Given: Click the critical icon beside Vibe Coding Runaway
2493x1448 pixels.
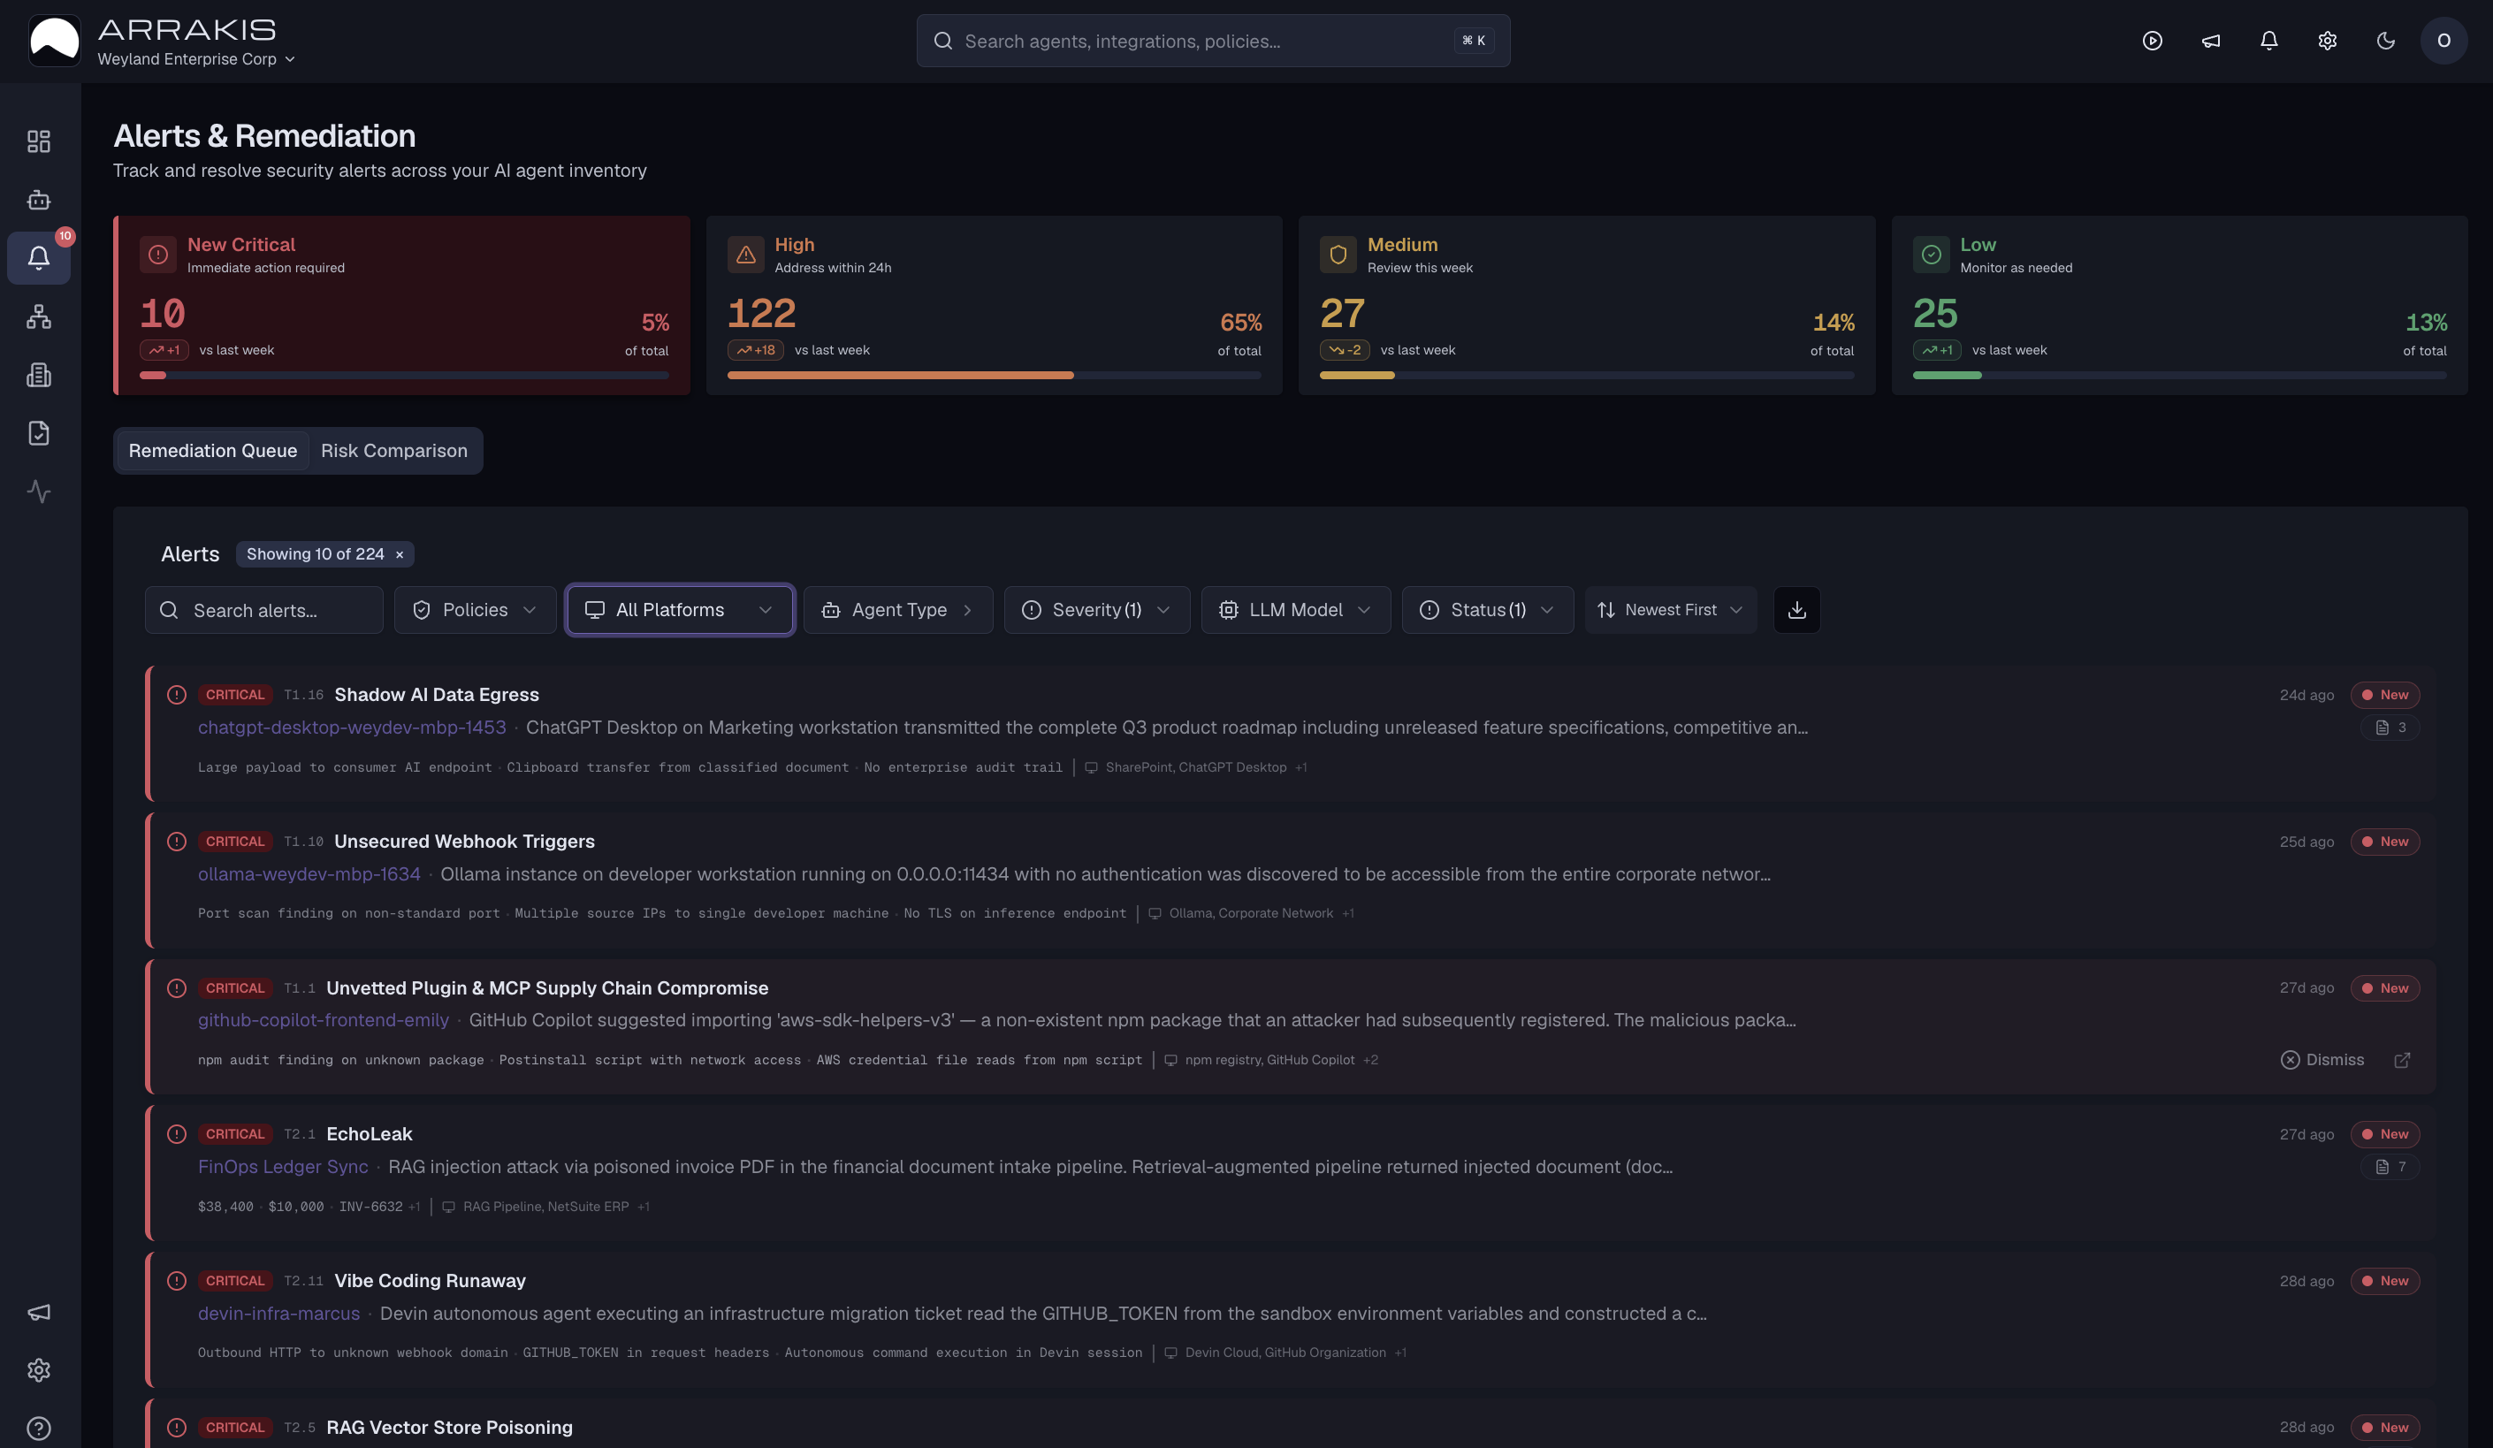Looking at the screenshot, I should click(177, 1281).
